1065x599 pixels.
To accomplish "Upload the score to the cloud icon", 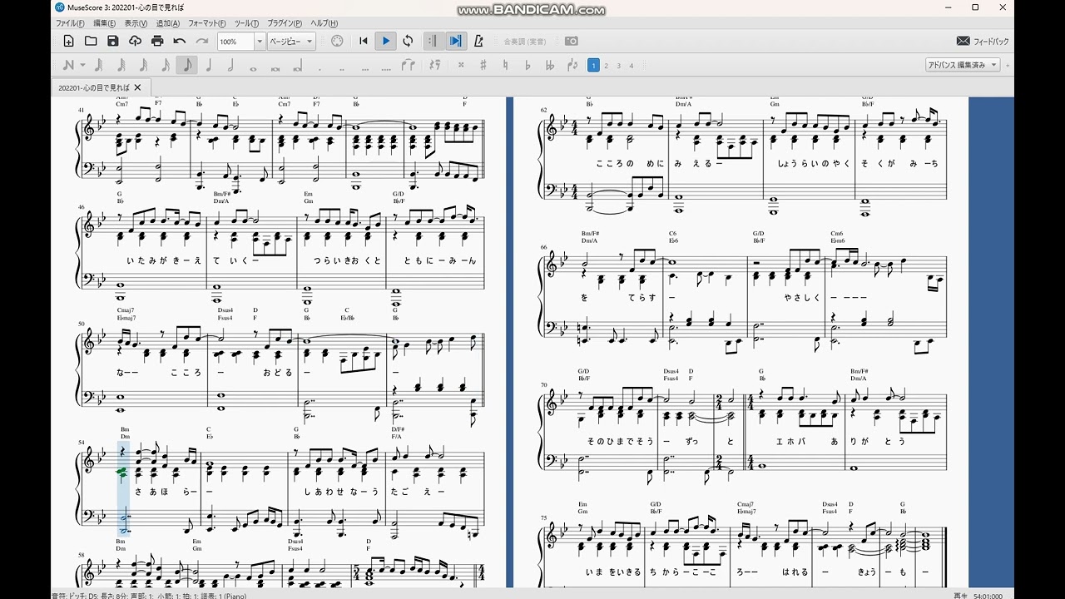I will click(x=135, y=41).
